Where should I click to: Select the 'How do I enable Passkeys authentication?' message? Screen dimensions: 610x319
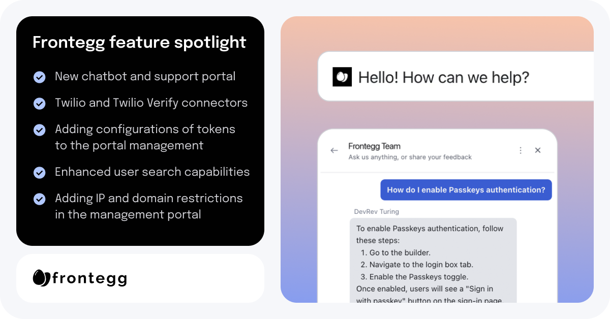click(466, 190)
